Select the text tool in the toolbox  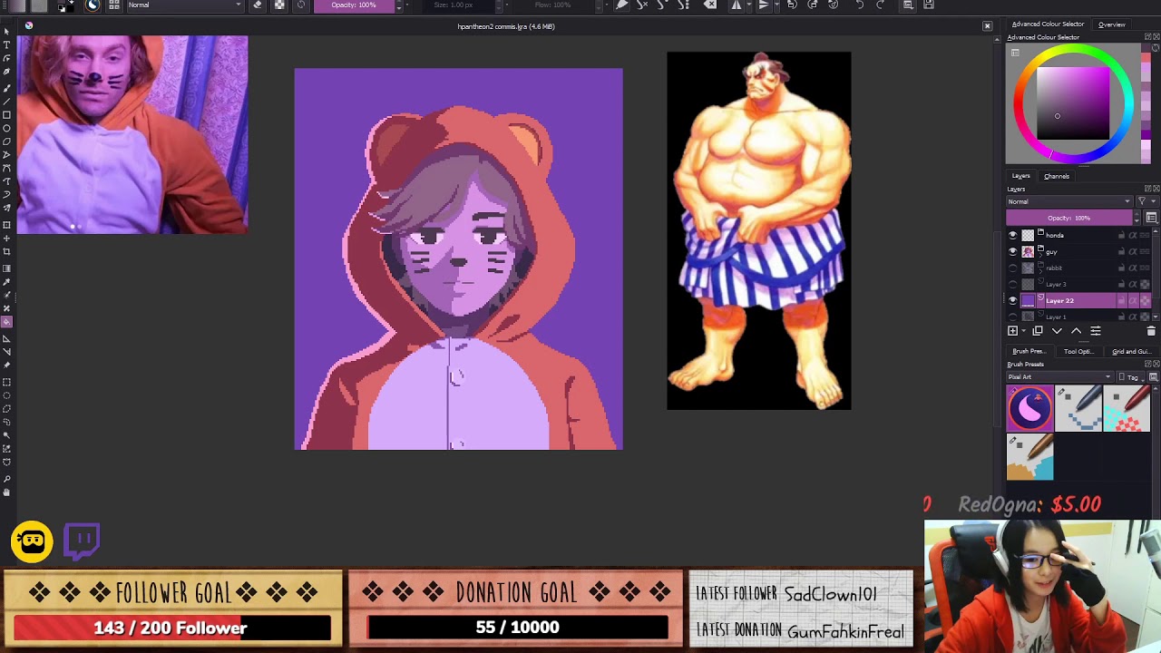pyautogui.click(x=6, y=45)
